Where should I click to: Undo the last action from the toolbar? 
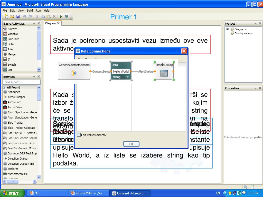(x=25, y=16)
